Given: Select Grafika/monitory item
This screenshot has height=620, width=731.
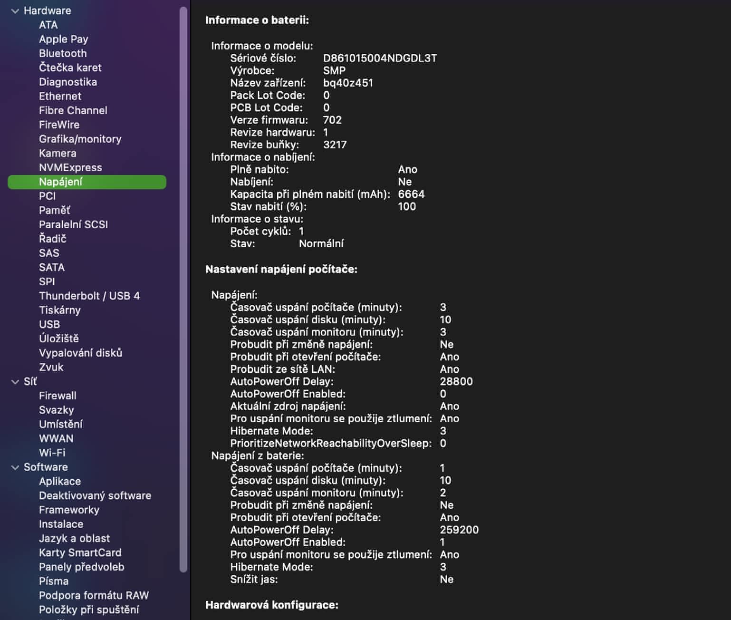Looking at the screenshot, I should (80, 139).
